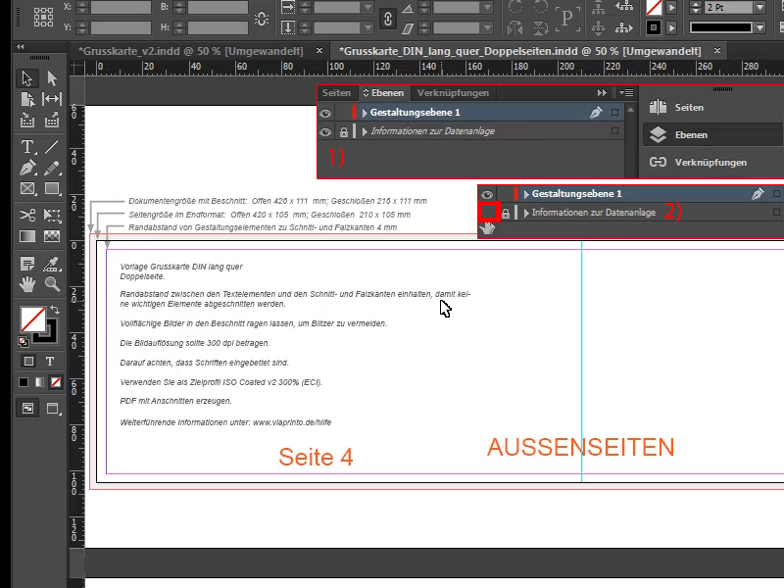Select the Rectangle Frame tool
The width and height of the screenshot is (784, 588).
tap(27, 189)
